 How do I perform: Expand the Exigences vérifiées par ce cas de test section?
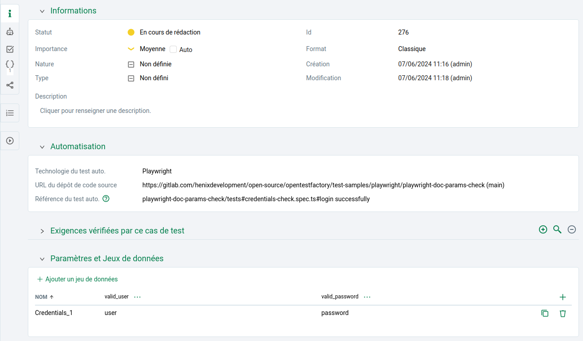[x=42, y=231]
